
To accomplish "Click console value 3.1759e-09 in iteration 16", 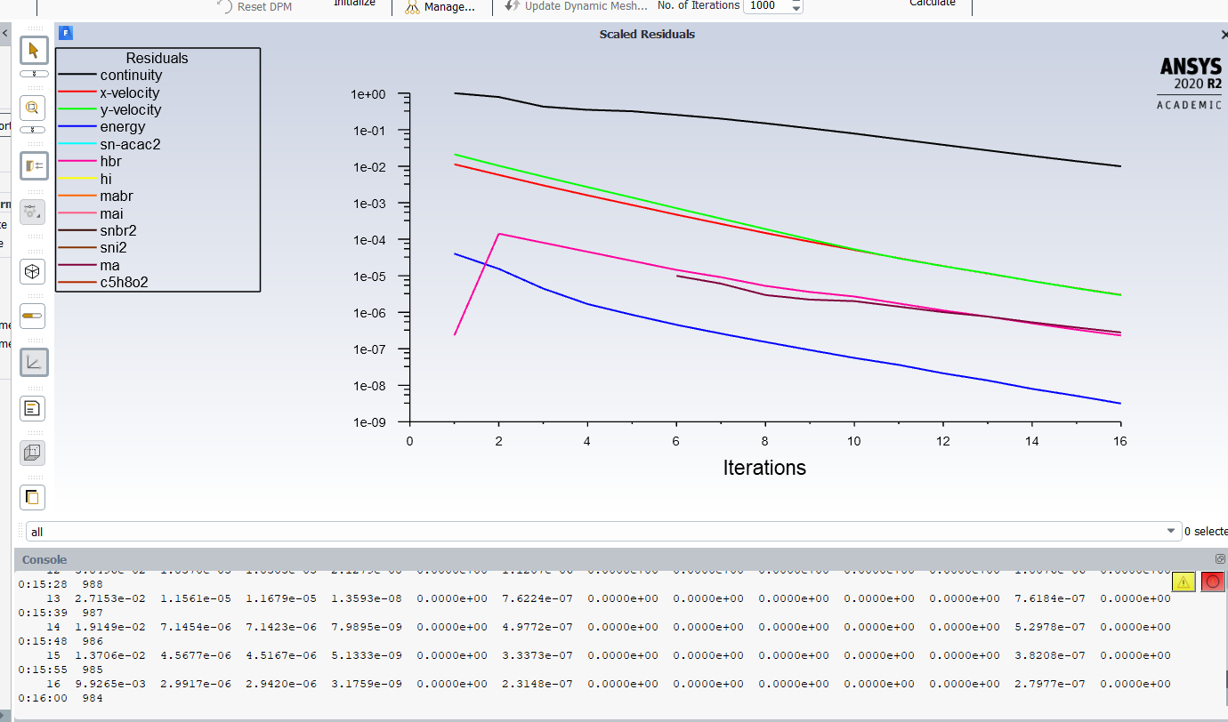I will click(x=367, y=684).
